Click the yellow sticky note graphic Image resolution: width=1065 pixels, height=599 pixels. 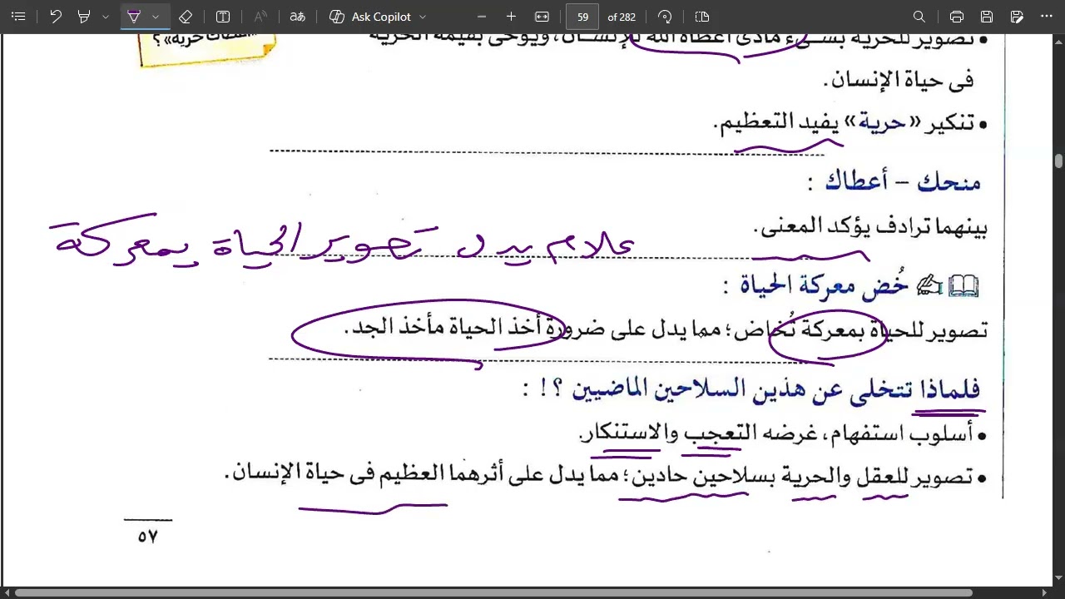click(207, 49)
